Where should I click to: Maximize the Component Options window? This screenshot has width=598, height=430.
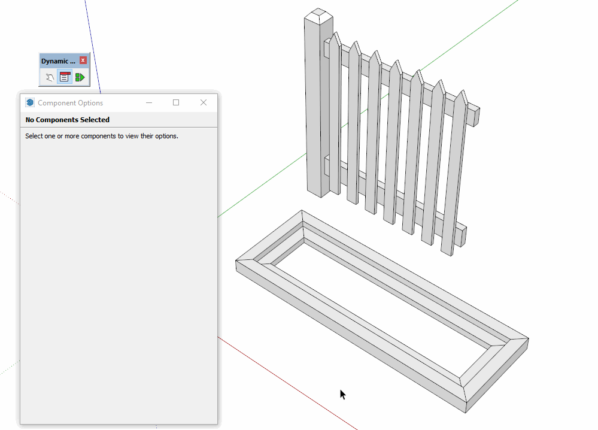[x=176, y=103]
